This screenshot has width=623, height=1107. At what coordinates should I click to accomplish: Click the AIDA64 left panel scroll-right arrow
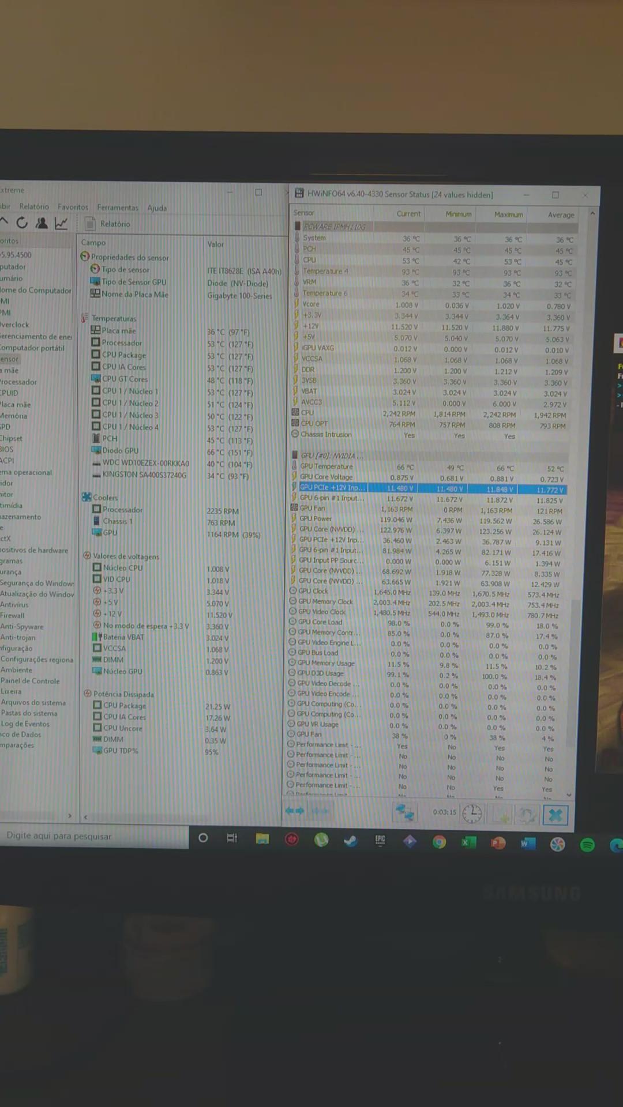click(x=70, y=815)
